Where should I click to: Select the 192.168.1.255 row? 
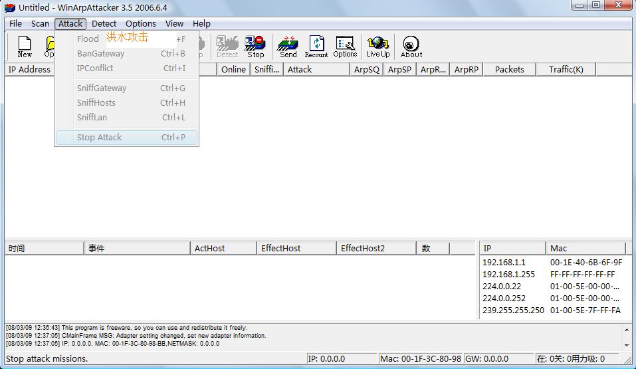coord(552,275)
